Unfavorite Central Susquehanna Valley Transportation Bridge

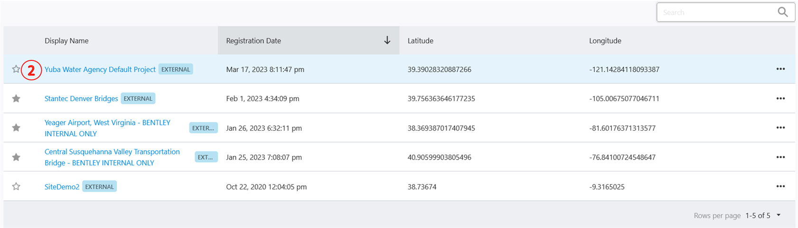16,157
